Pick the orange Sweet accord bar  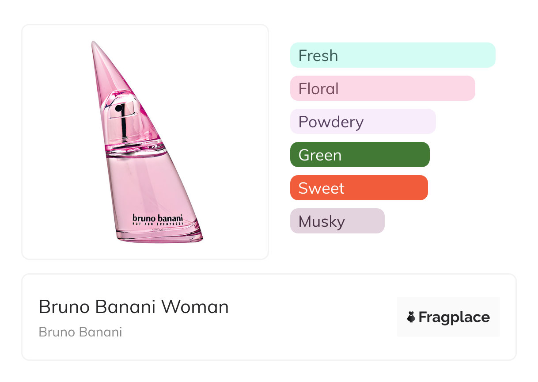click(x=359, y=188)
